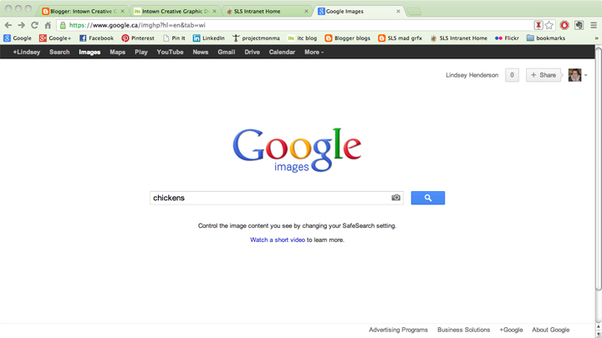Open the browser home page icon
602x338 pixels.
[48, 25]
